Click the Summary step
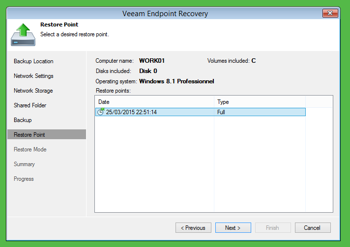350x247 pixels. coord(24,164)
